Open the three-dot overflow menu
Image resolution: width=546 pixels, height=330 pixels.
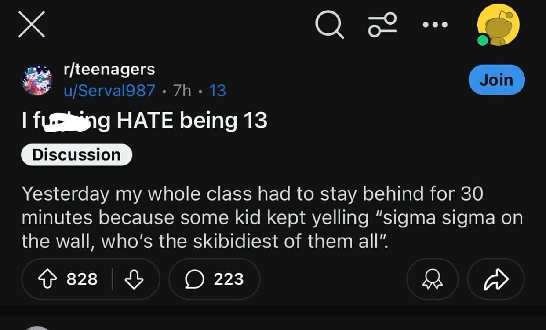435,25
